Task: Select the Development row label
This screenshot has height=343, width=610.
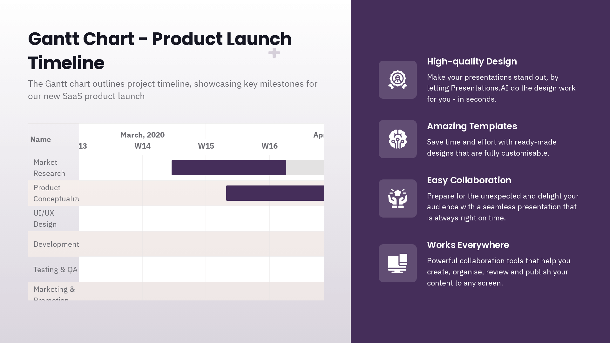Action: [x=56, y=244]
